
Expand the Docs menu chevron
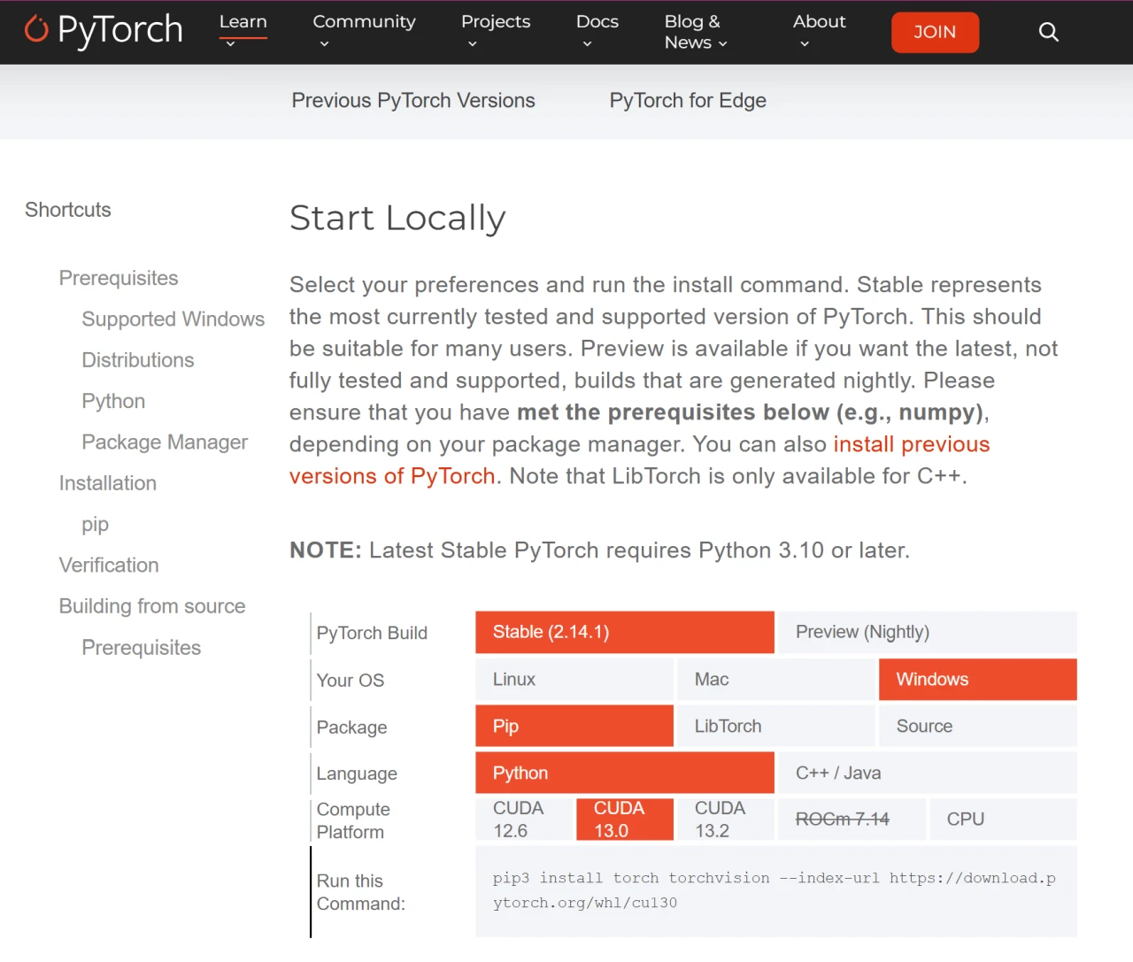click(x=587, y=43)
